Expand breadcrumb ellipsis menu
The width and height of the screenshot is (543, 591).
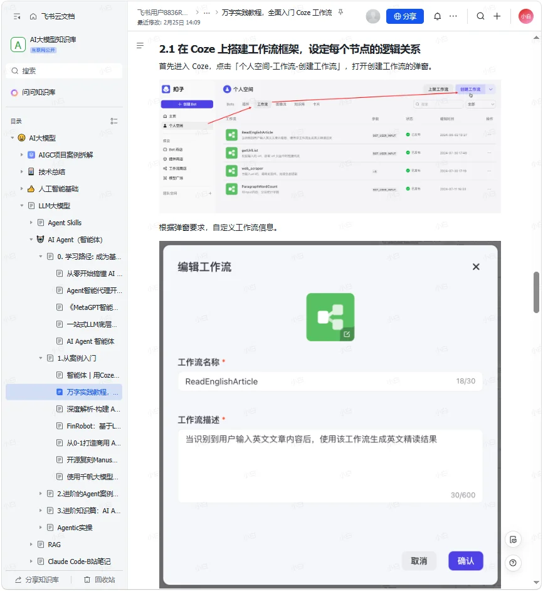point(207,13)
